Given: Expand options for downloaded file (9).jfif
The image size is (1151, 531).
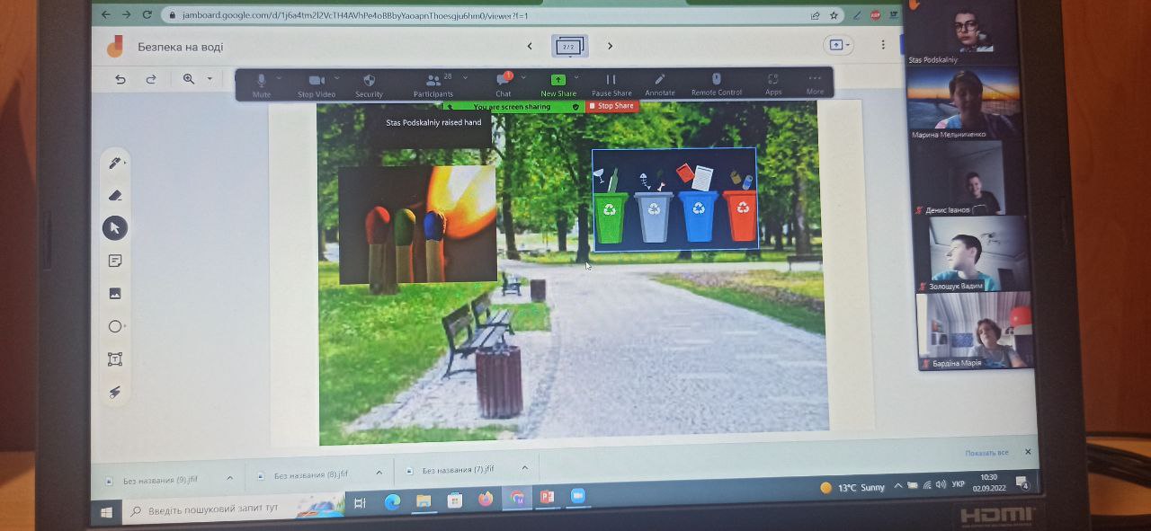Looking at the screenshot, I should pos(229,477).
